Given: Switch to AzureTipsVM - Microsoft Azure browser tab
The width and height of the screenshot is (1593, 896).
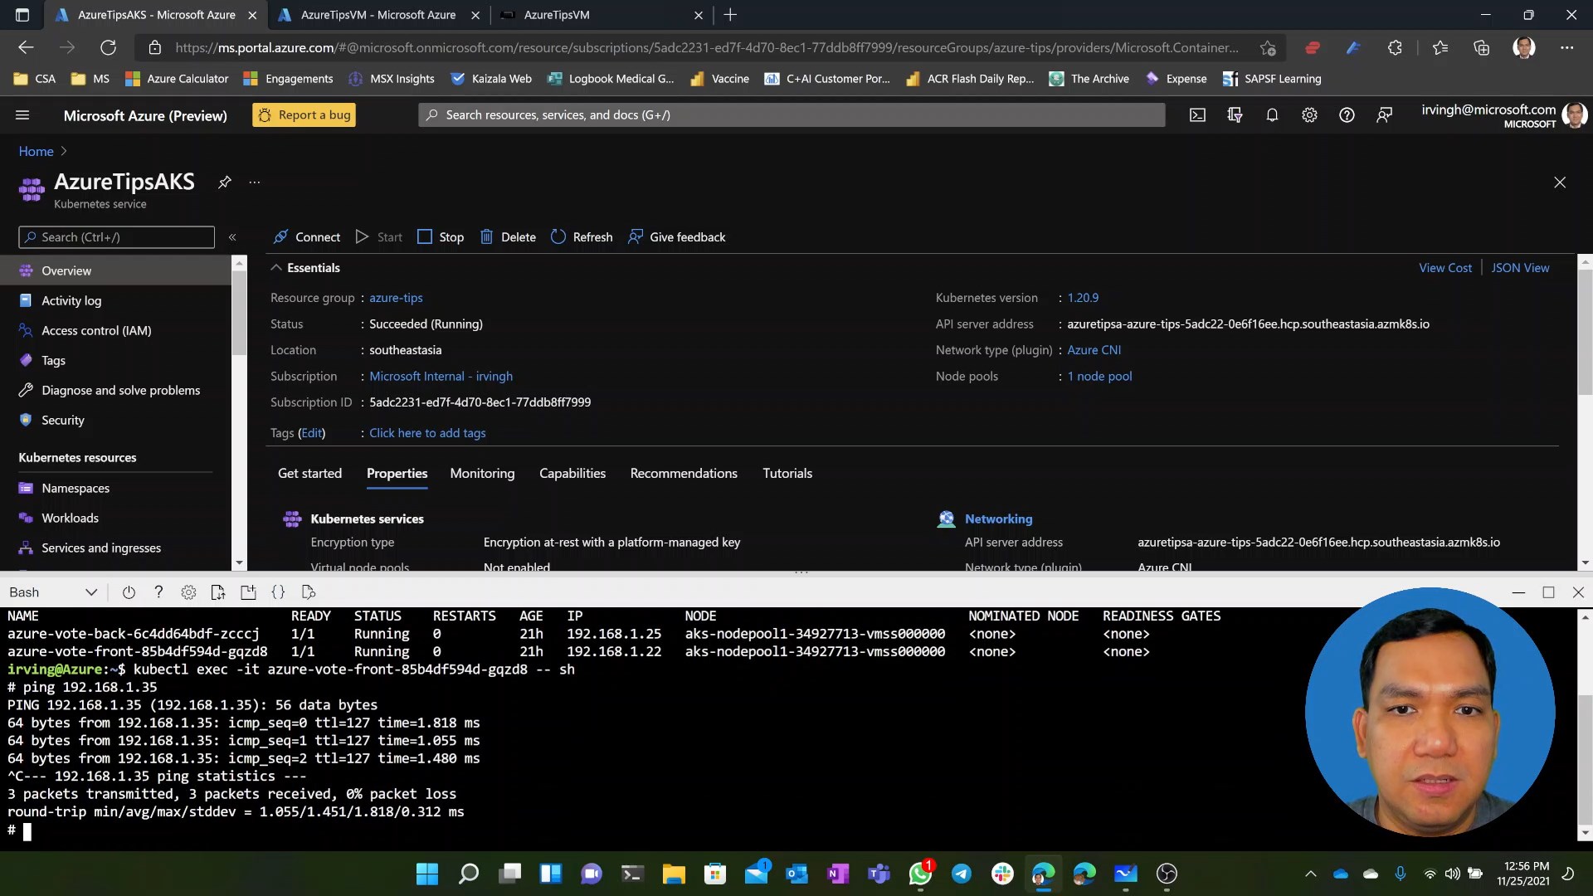Looking at the screenshot, I should tap(378, 15).
